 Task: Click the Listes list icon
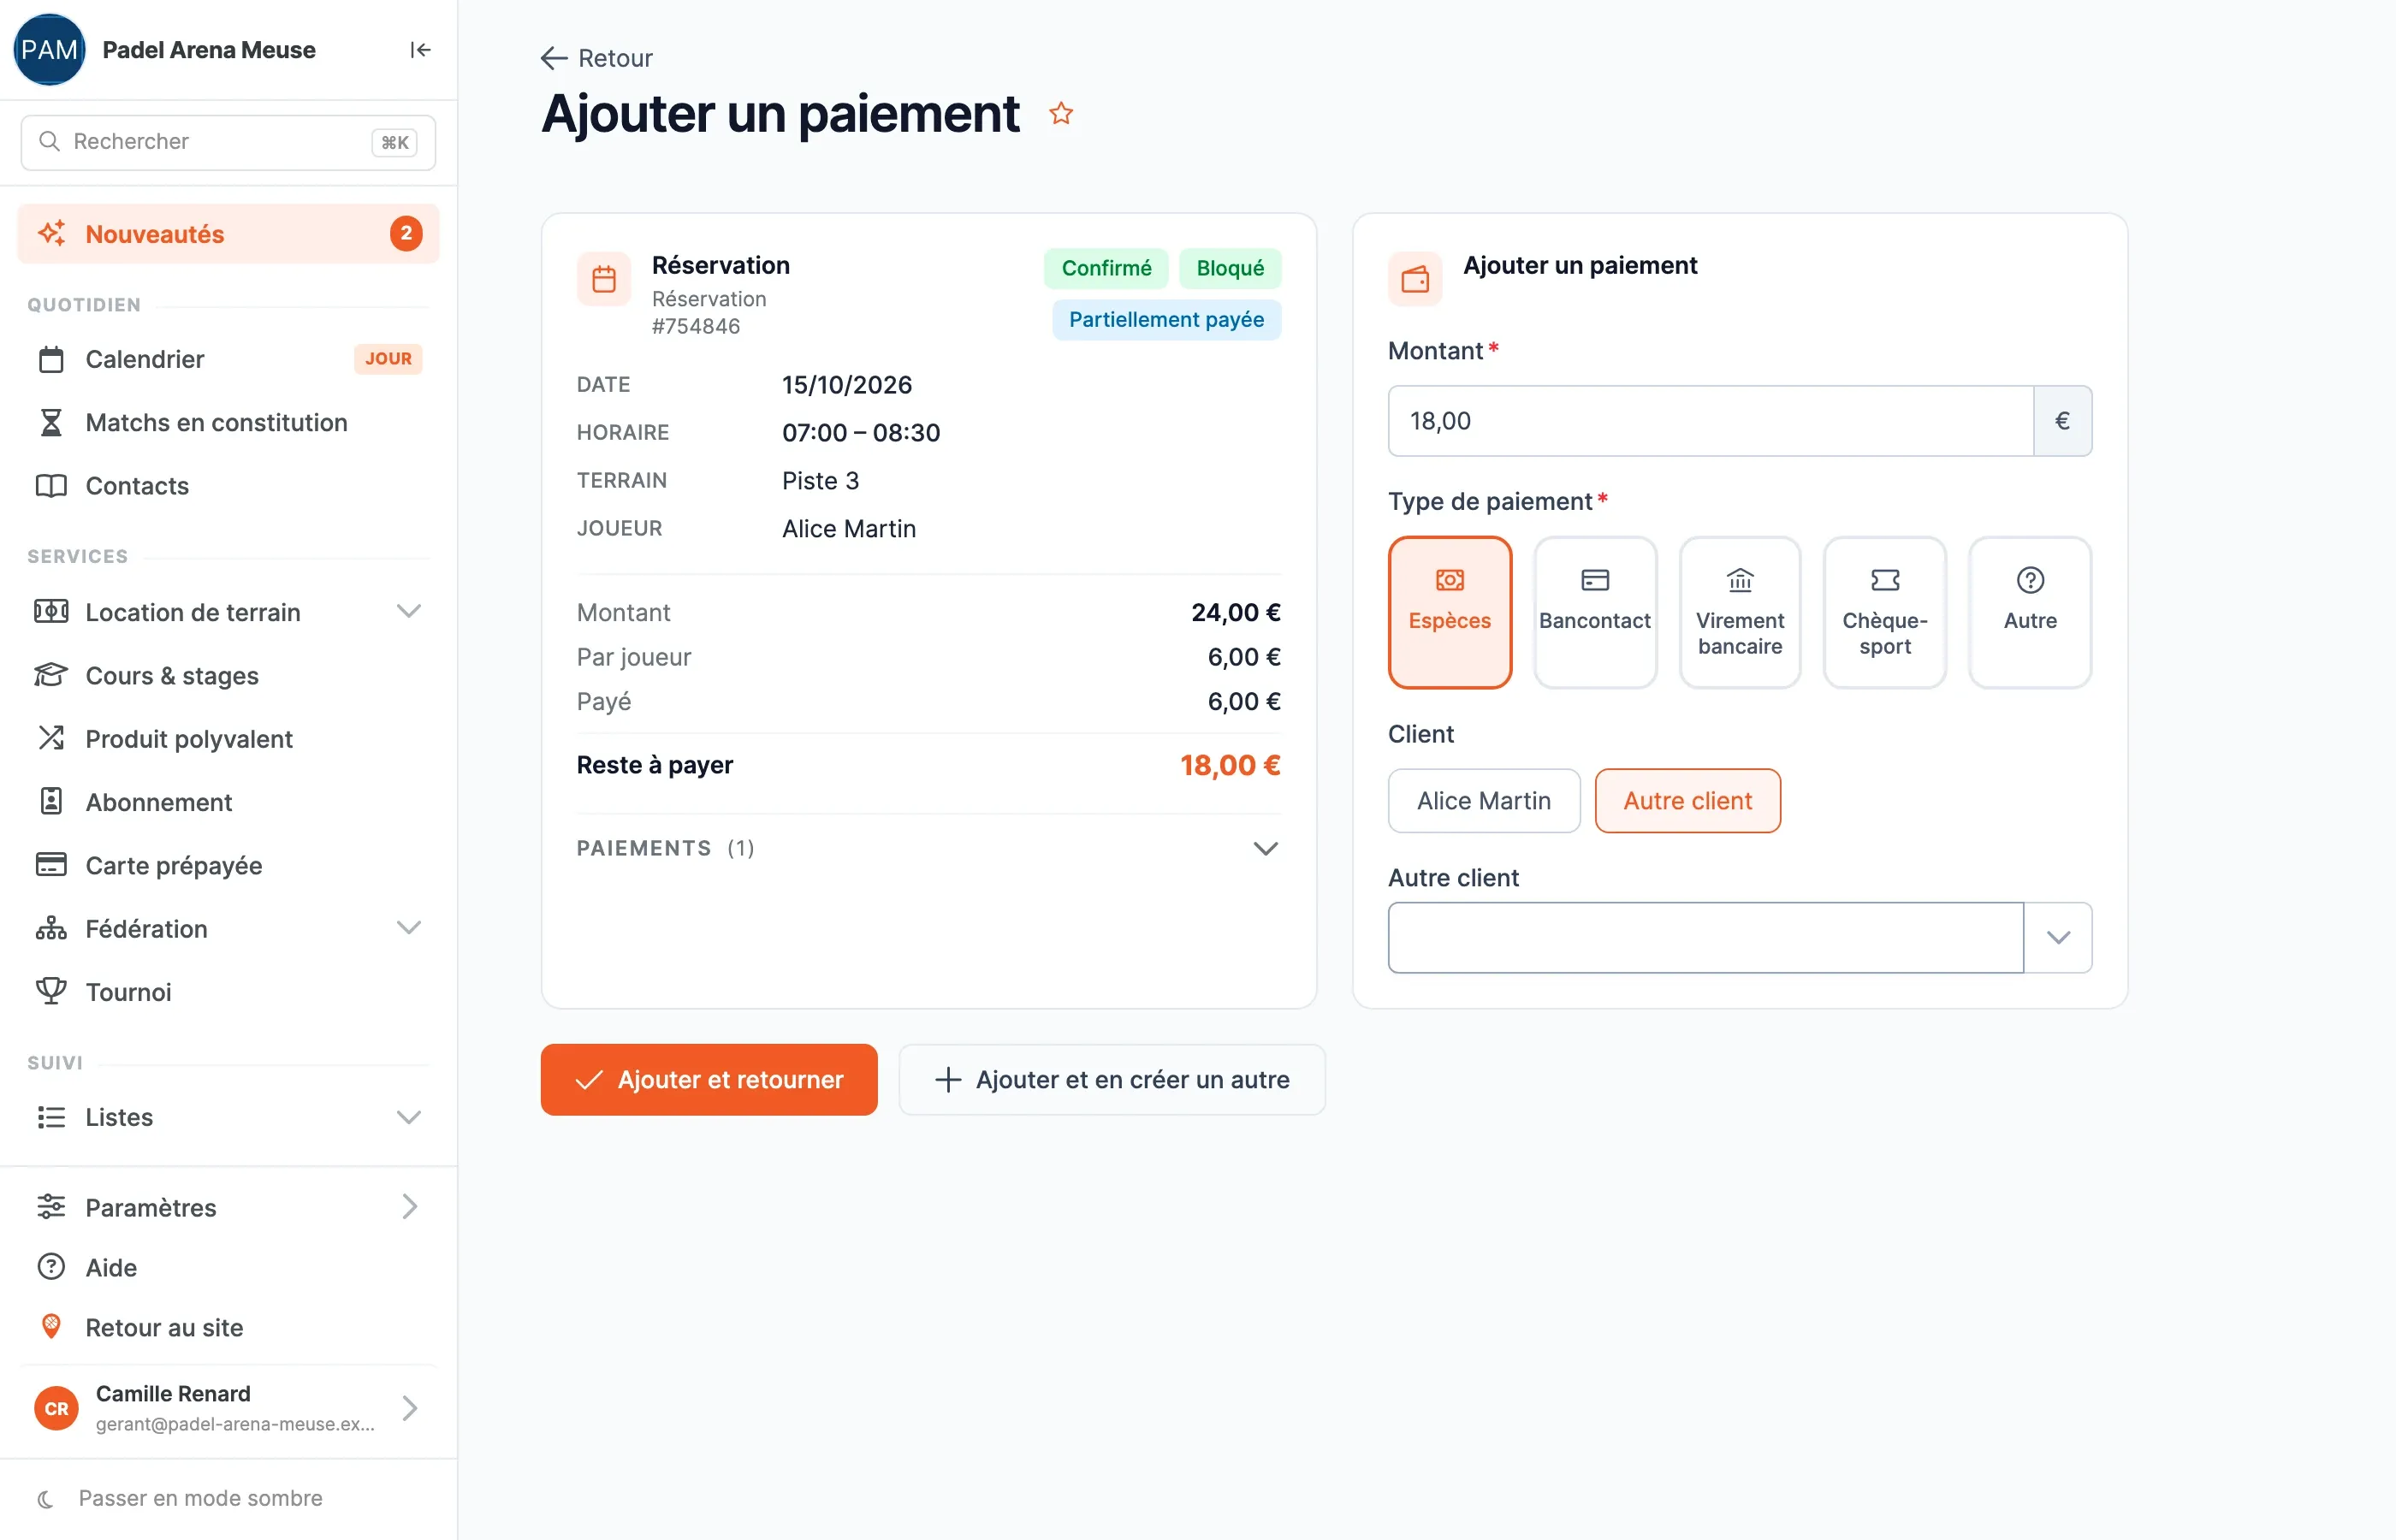[51, 1117]
